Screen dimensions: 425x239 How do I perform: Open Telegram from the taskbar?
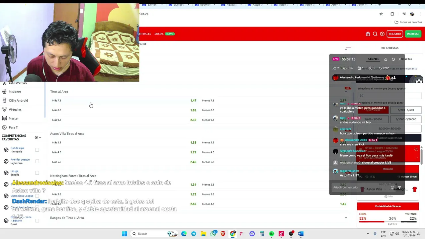point(194,234)
